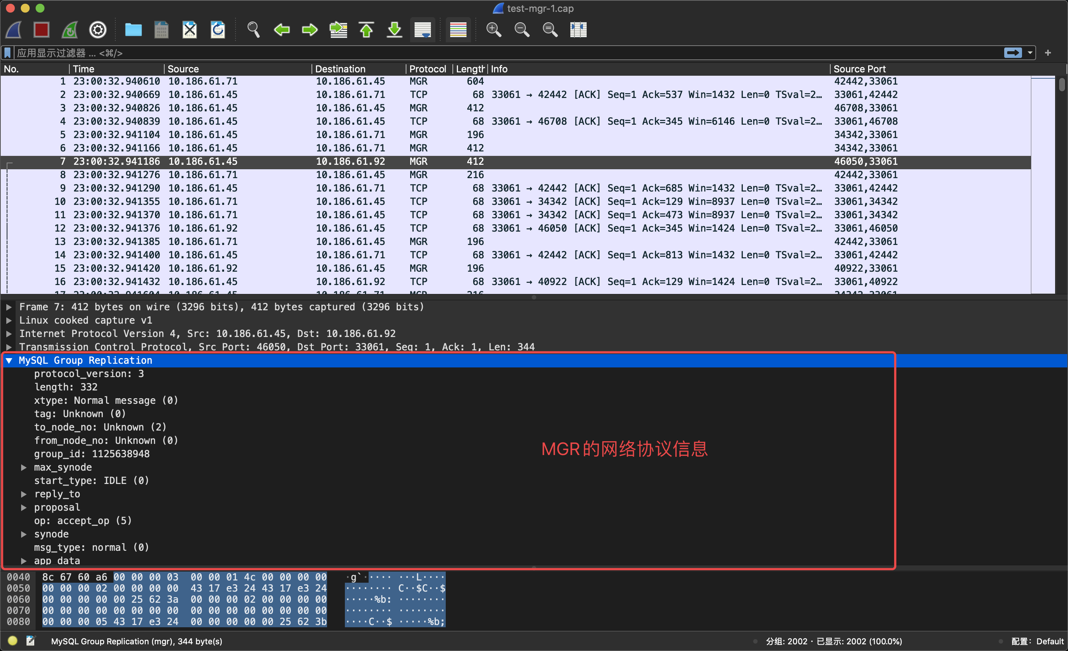Click the restart capture green fin icon

click(70, 30)
